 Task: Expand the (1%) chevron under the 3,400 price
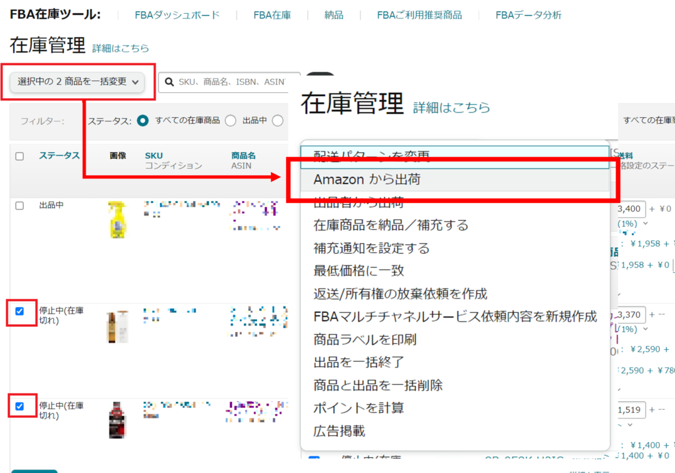pos(645,223)
